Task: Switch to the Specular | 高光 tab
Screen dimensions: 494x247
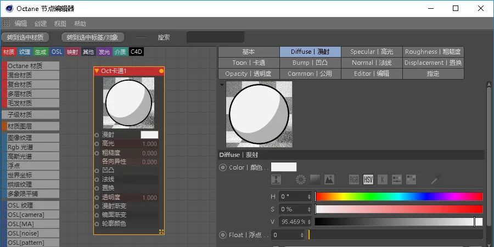Action: coord(372,52)
